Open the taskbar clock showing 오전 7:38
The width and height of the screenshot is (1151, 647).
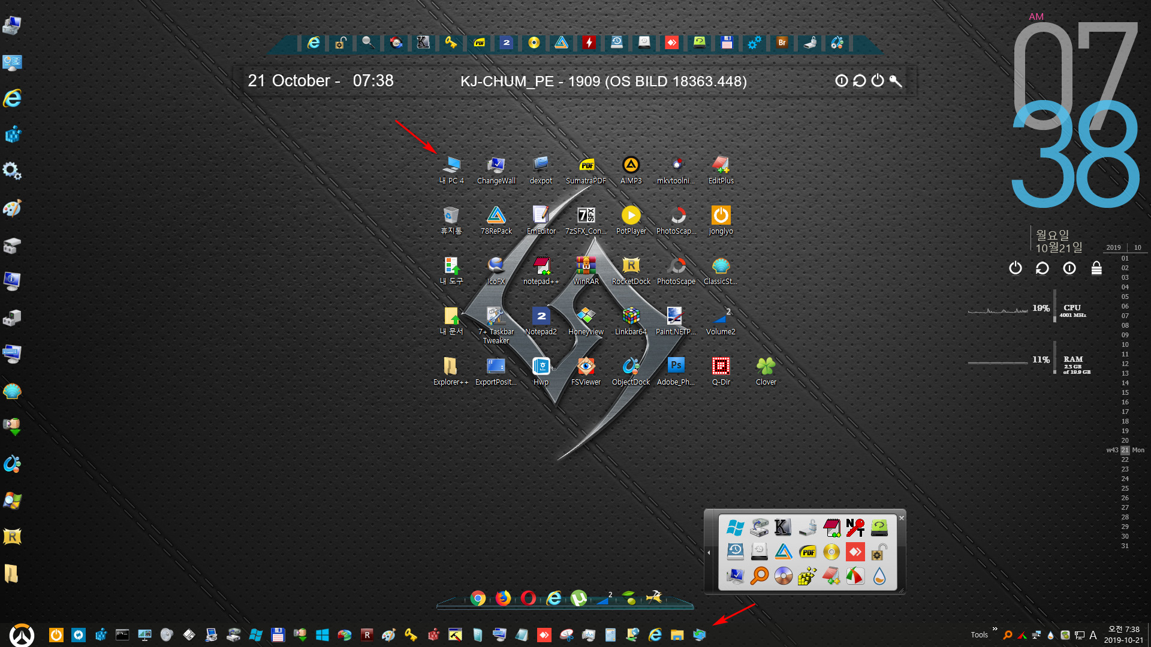pyautogui.click(x=1124, y=634)
